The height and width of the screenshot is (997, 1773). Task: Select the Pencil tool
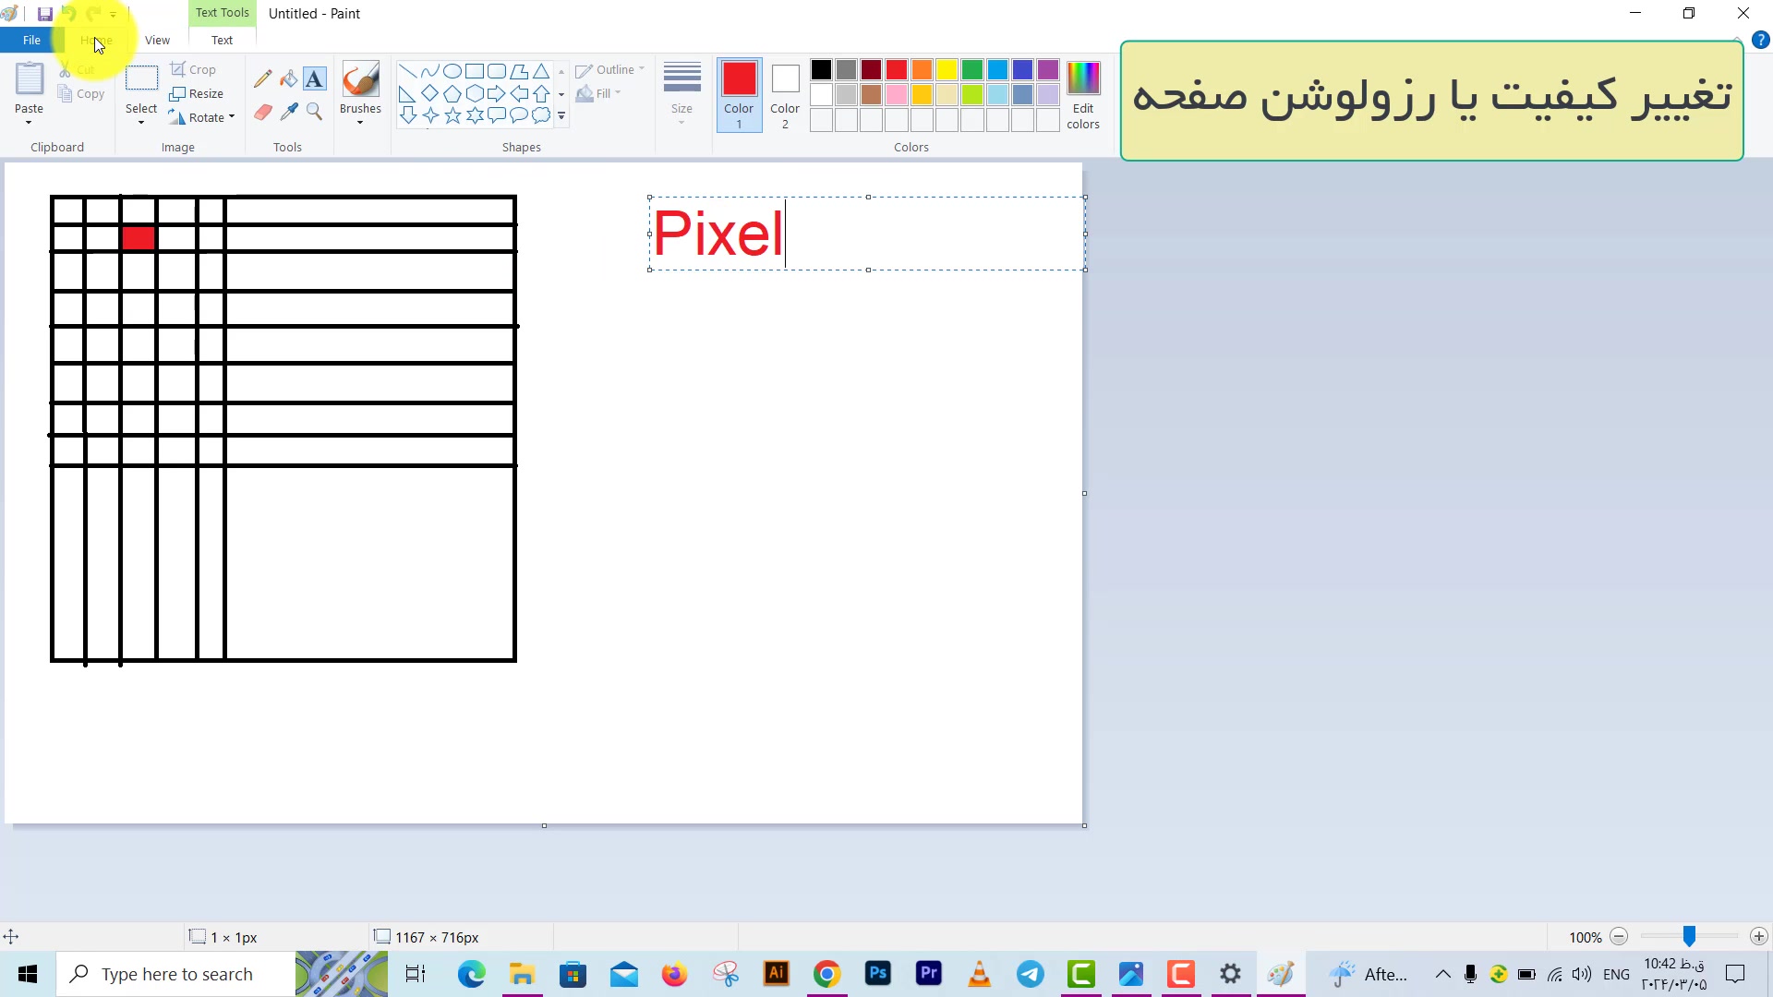(263, 79)
